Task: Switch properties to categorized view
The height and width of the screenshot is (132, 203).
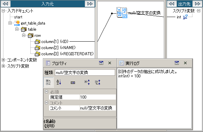Action: [48, 82]
